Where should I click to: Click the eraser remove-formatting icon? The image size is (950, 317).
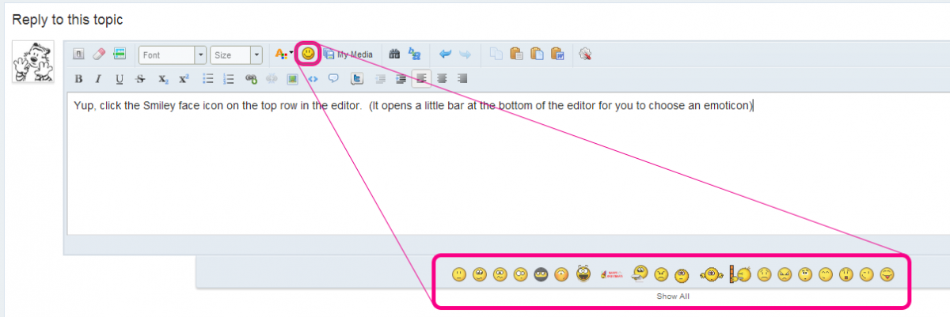coord(99,55)
